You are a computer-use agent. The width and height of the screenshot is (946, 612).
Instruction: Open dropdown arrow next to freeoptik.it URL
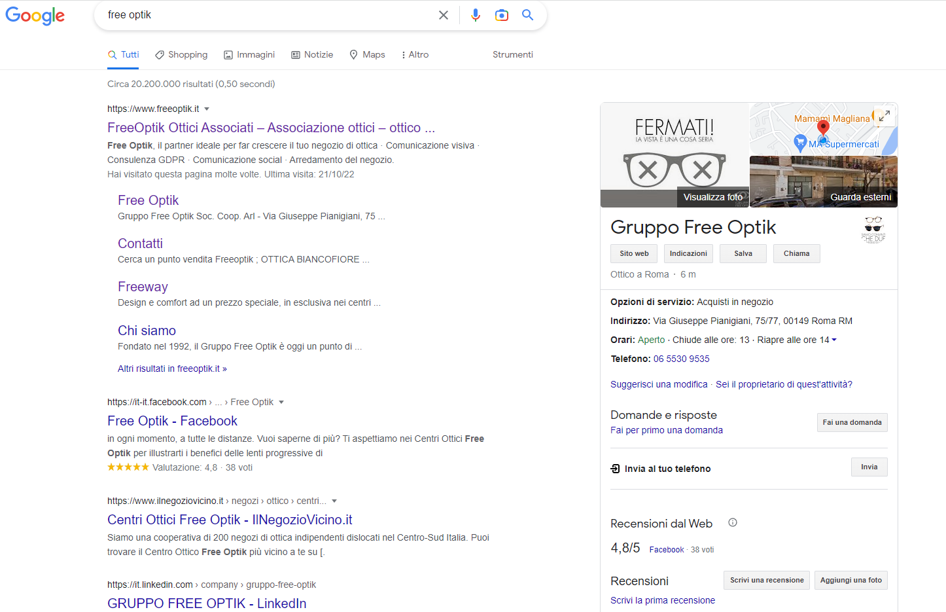(x=207, y=109)
